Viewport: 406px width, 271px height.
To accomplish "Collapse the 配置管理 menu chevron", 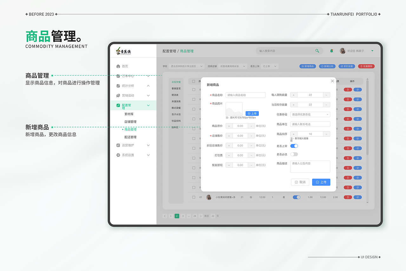I will pyautogui.click(x=148, y=105).
